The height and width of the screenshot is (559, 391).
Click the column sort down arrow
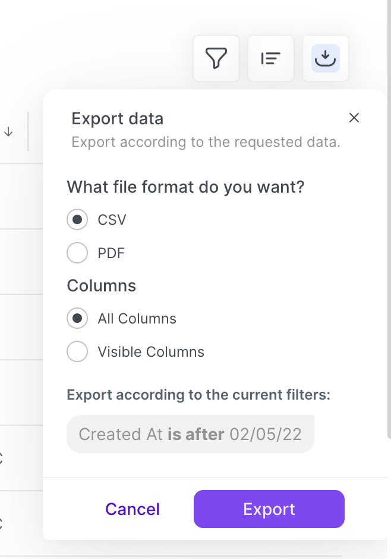pos(8,132)
